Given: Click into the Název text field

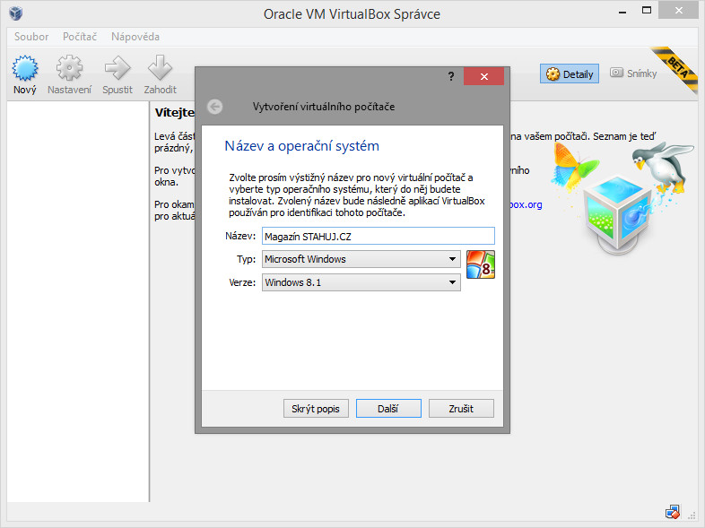Looking at the screenshot, I should tap(379, 236).
